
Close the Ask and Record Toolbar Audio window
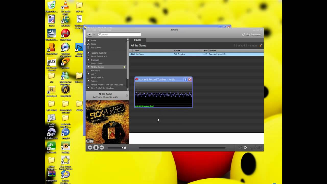coord(190,79)
